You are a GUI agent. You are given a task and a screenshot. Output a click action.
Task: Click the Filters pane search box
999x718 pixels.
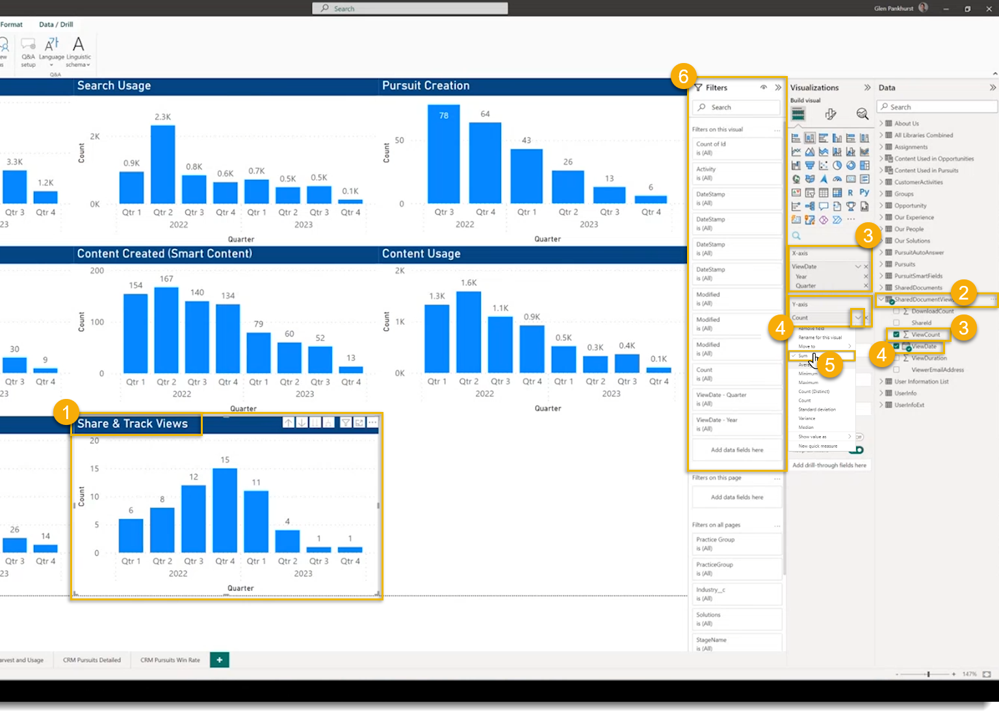click(x=736, y=107)
